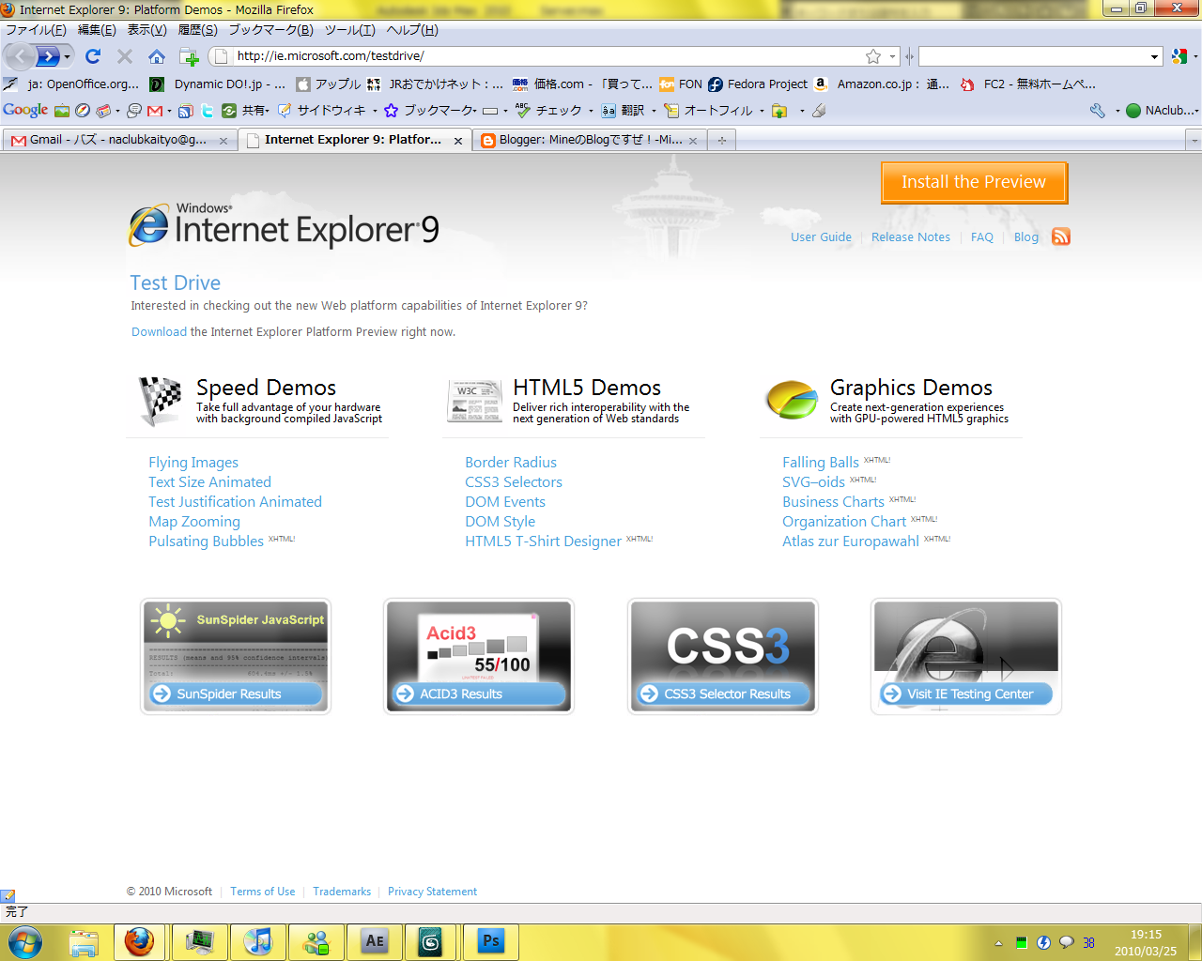Click the highlighter pen toolbar icon
This screenshot has width=1202, height=961.
point(819,111)
